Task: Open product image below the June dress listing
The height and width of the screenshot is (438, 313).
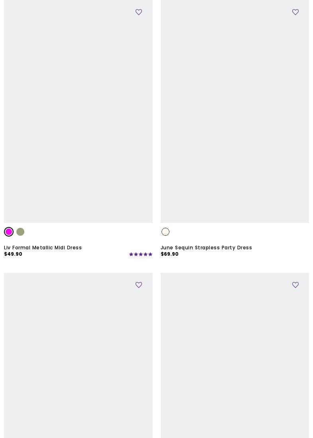Action: (234, 355)
